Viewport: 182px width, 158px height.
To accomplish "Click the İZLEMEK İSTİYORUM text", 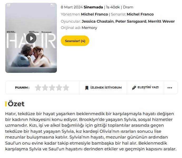I will [x=106, y=88].
